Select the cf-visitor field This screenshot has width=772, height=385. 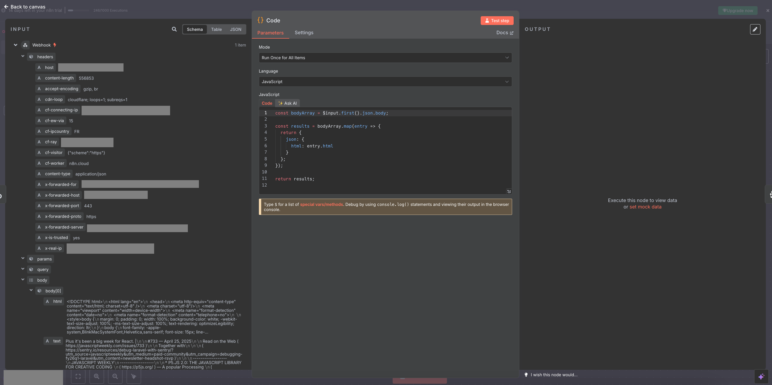(x=50, y=153)
